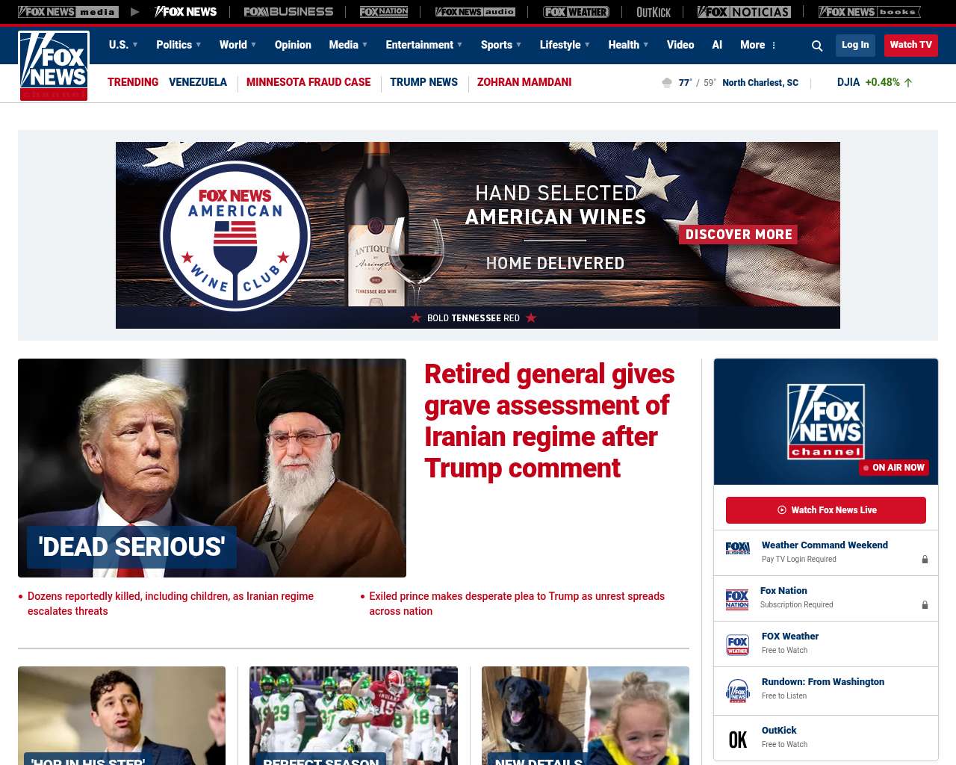Image resolution: width=956 pixels, height=765 pixels.
Task: Open the Retired general Iranian regime headline
Action: (550, 421)
